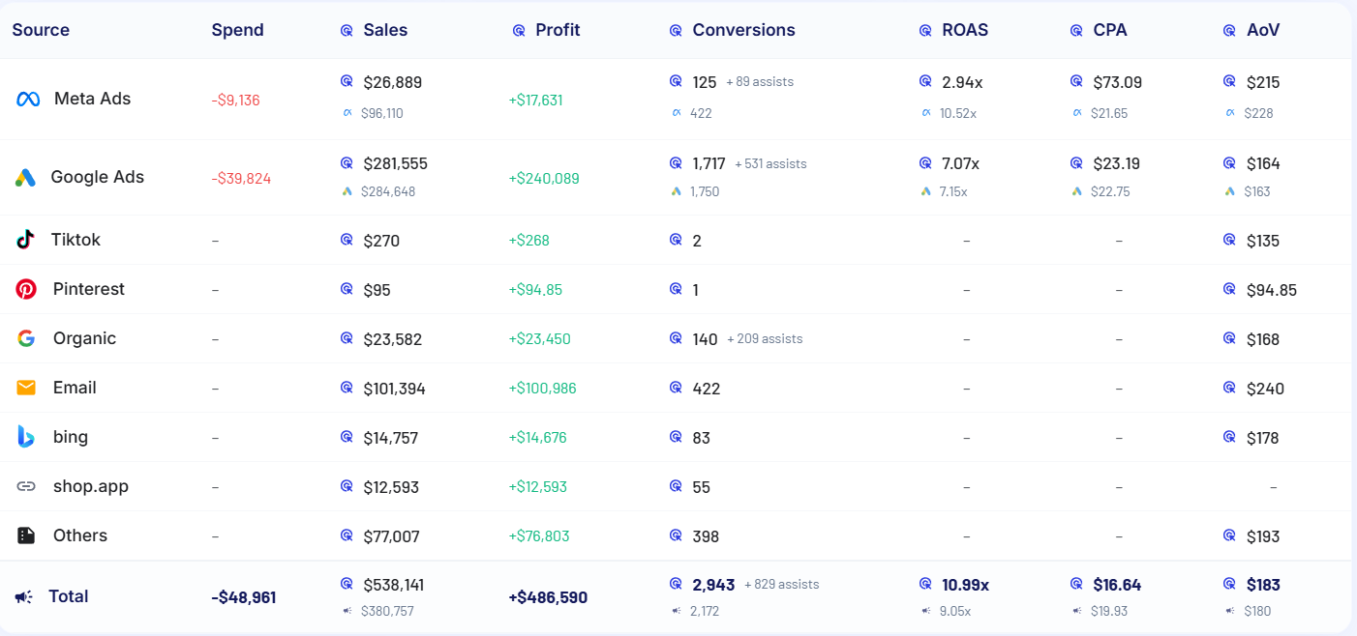Click the Google Ads logo icon
The height and width of the screenshot is (636, 1357).
pos(25,178)
